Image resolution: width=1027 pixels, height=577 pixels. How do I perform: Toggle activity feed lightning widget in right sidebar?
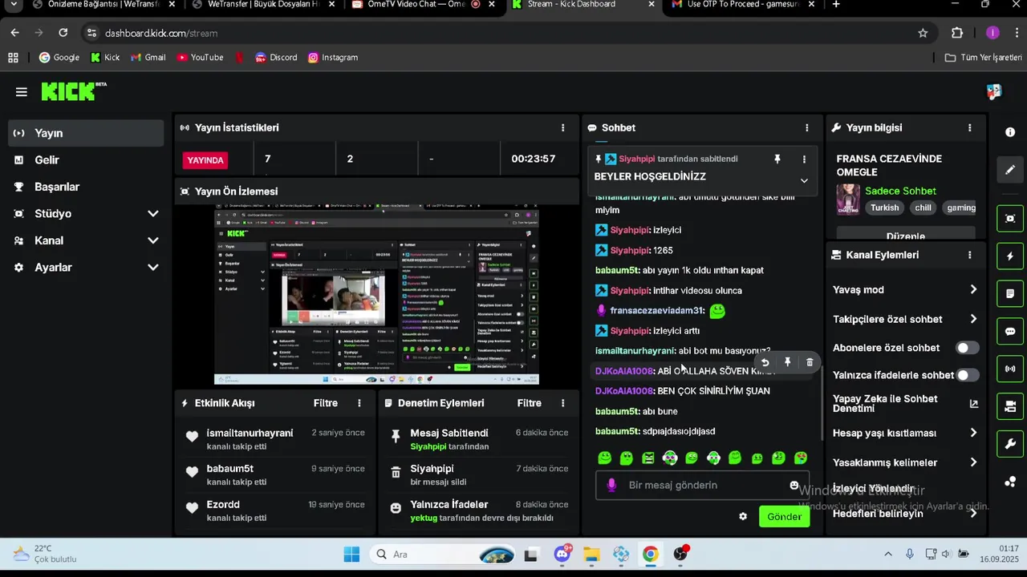tap(1010, 256)
